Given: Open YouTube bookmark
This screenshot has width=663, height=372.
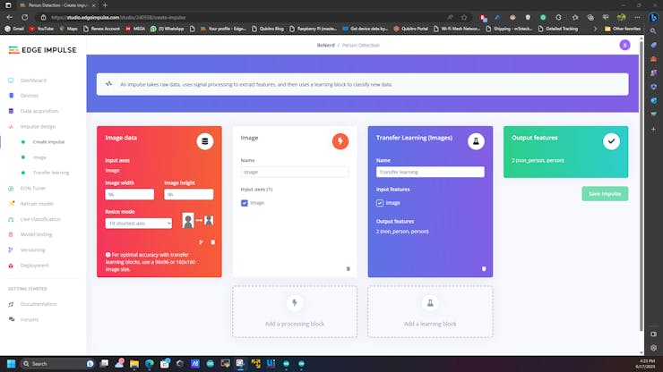Looking at the screenshot, I should (41, 29).
